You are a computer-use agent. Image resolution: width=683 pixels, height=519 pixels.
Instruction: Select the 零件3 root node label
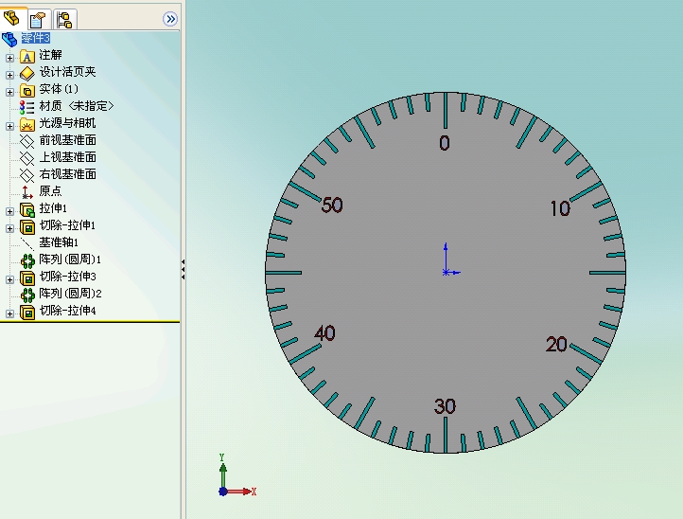coord(36,38)
